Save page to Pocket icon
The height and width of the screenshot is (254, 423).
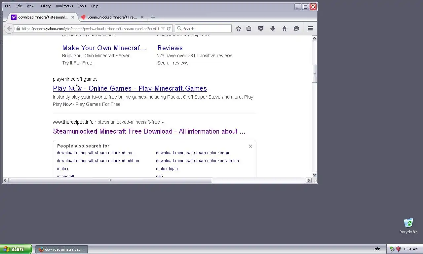261,29
